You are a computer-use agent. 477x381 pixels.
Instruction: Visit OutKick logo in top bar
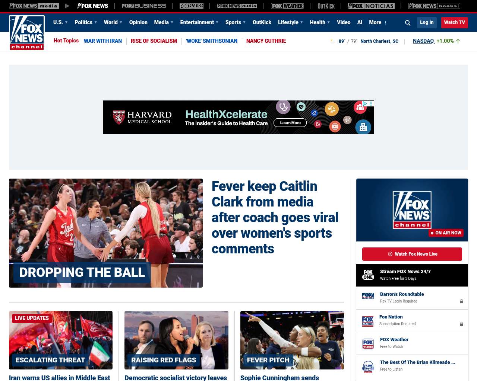click(326, 6)
